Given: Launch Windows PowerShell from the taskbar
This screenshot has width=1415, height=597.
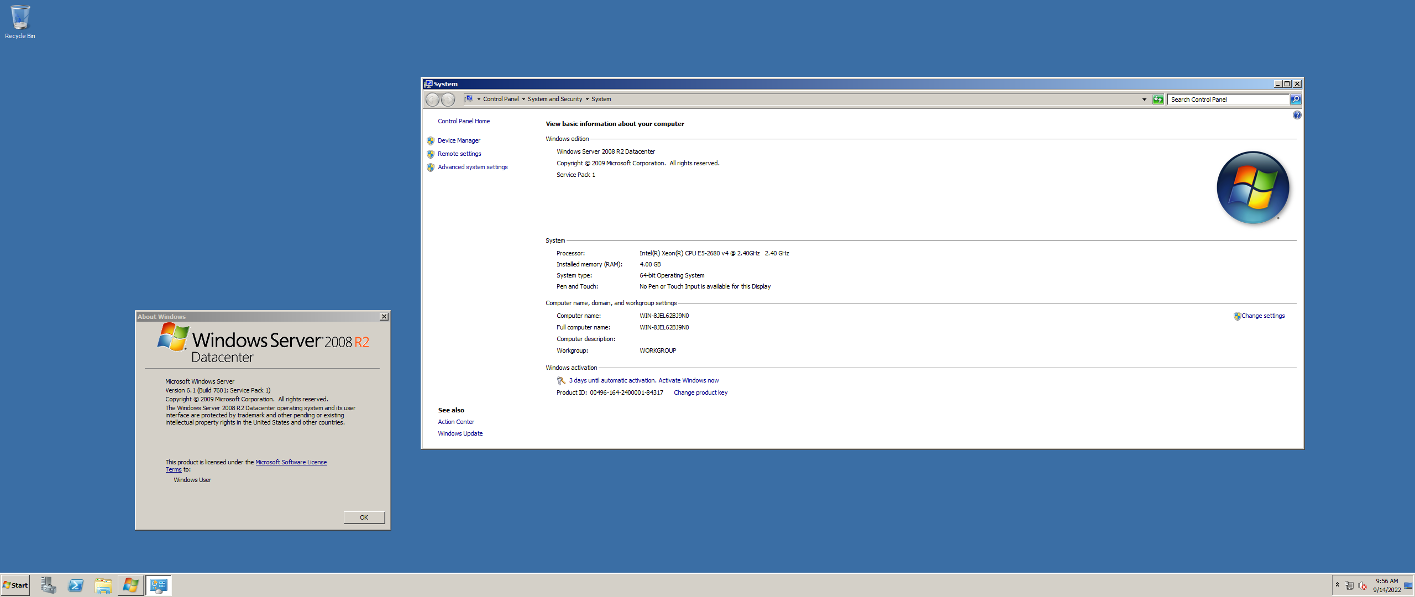Looking at the screenshot, I should [76, 585].
